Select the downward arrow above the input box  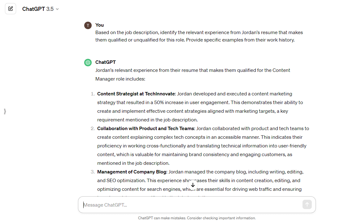193,185
